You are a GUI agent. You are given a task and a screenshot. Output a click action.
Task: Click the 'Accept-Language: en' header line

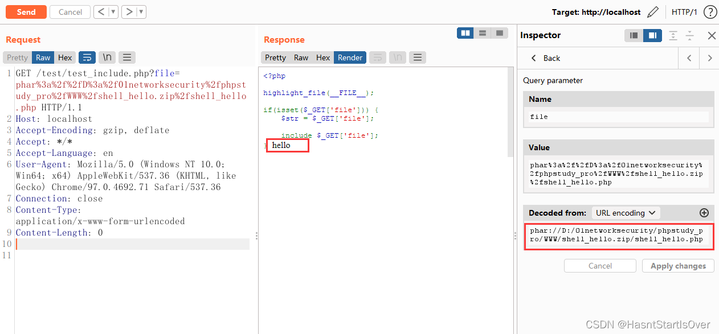(x=64, y=153)
